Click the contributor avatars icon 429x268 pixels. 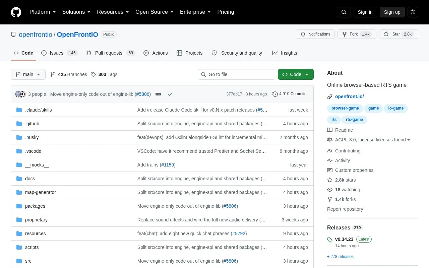[x=20, y=94]
